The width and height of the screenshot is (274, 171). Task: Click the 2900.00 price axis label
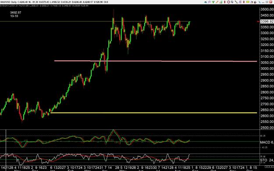(x=267, y=80)
